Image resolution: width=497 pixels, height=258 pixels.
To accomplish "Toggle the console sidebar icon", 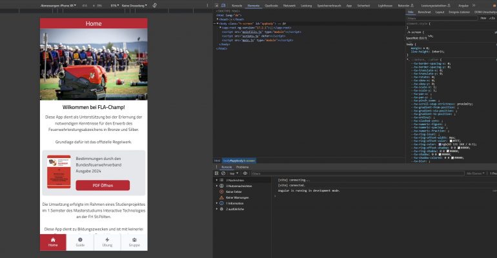I will pyautogui.click(x=216, y=173).
